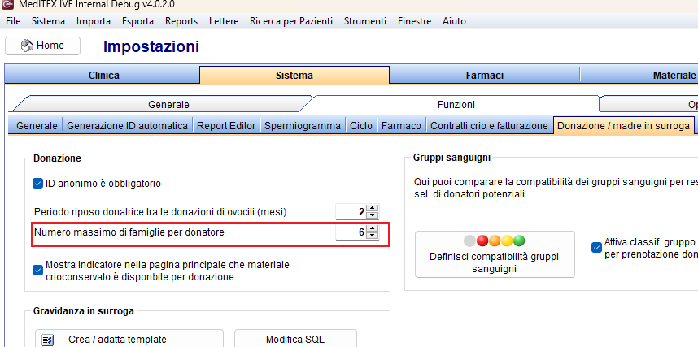Image resolution: width=698 pixels, height=347 pixels.
Task: Click the periodo riposo donatrice value field
Action: 351,212
